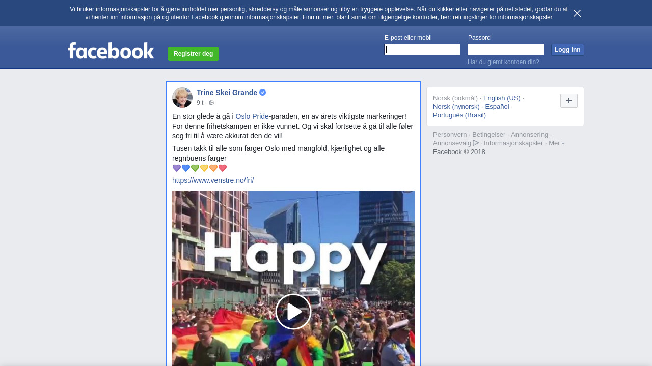Open the venstre.no/fri link

[213, 180]
